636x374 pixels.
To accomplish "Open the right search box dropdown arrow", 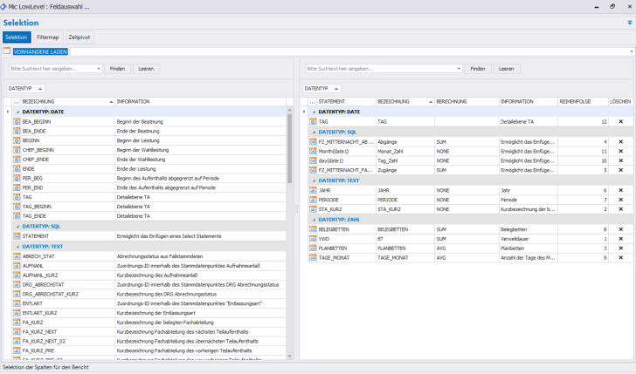I will pyautogui.click(x=457, y=68).
